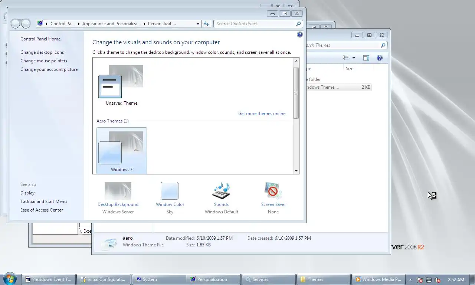Switch to Windows Media Player taskbar button
The height and width of the screenshot is (285, 475).
pos(378,279)
